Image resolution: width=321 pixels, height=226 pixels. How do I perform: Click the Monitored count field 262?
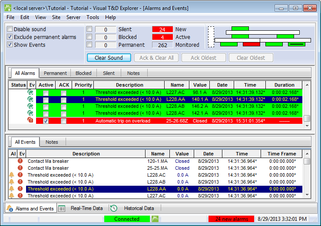pyautogui.click(x=162, y=45)
